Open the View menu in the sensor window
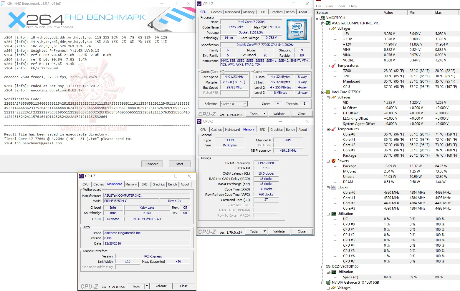Image resolution: width=460 pixels, height=291 pixels. pos(329,6)
